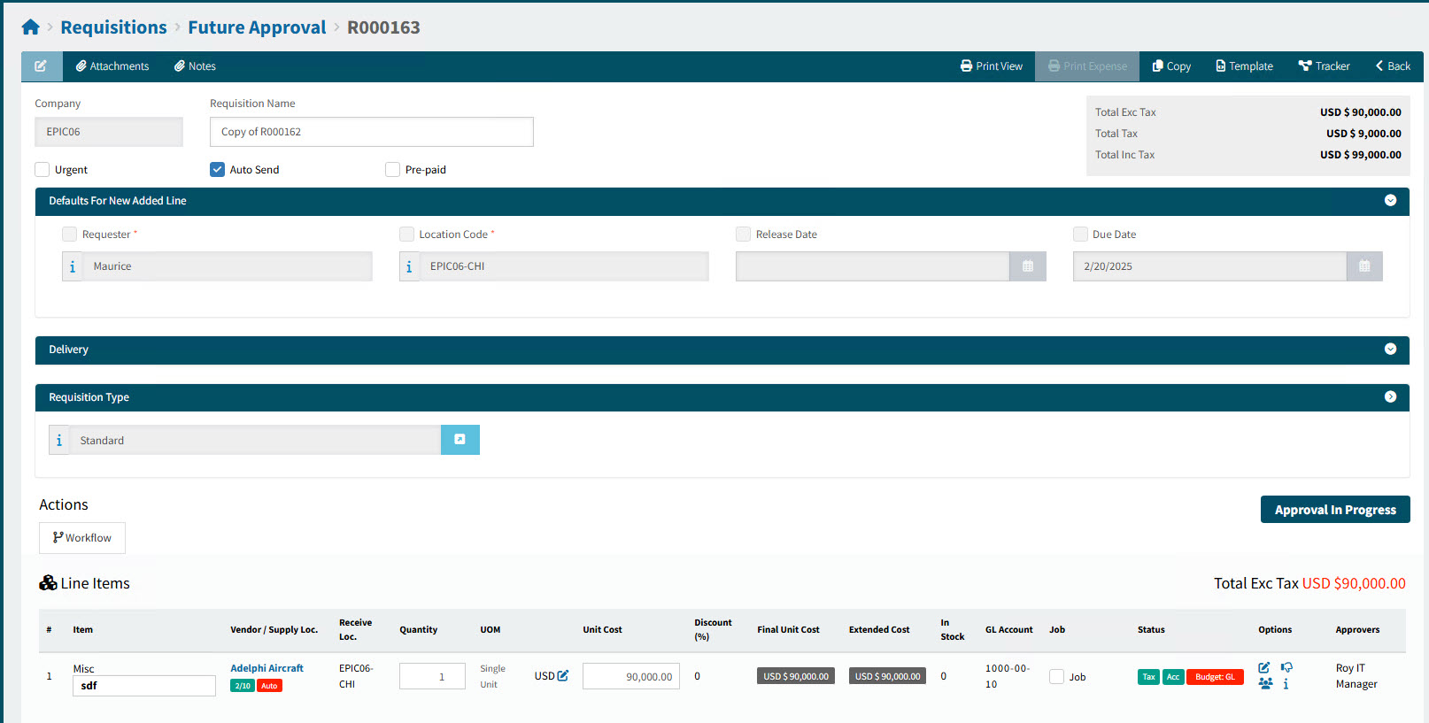Click the Acc status badge
The height and width of the screenshot is (723, 1429).
pos(1173,677)
